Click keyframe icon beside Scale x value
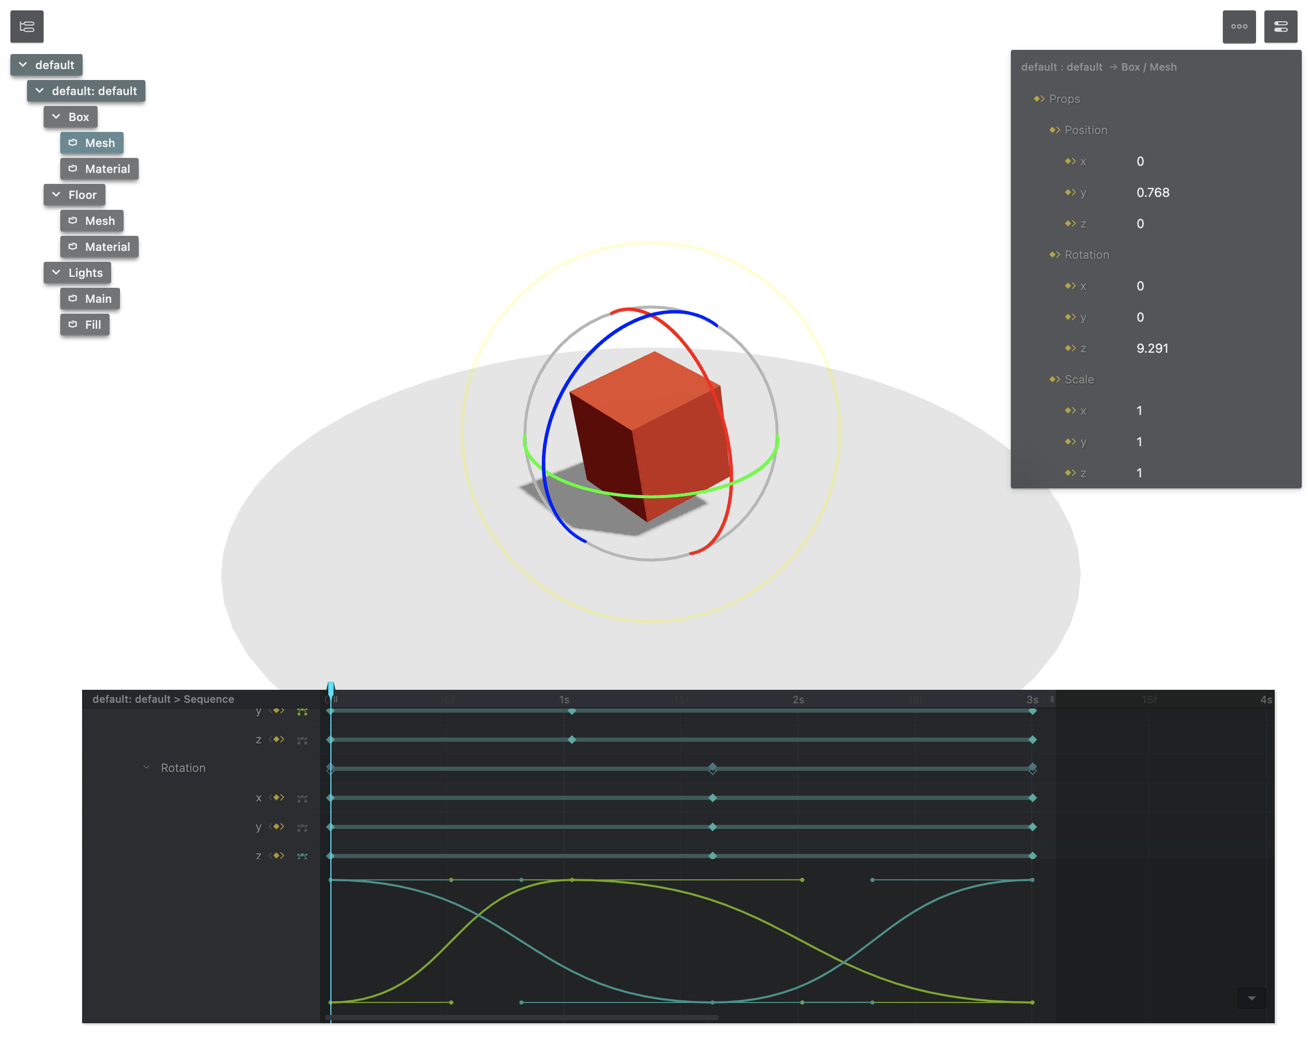Image resolution: width=1308 pixels, height=1043 pixels. click(x=1070, y=411)
